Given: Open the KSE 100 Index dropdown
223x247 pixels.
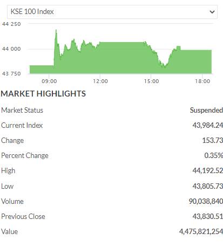Looking at the screenshot, I should click(112, 12).
